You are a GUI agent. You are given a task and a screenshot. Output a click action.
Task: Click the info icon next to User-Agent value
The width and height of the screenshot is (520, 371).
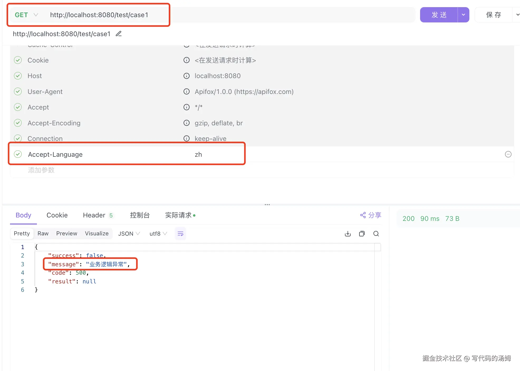point(186,92)
